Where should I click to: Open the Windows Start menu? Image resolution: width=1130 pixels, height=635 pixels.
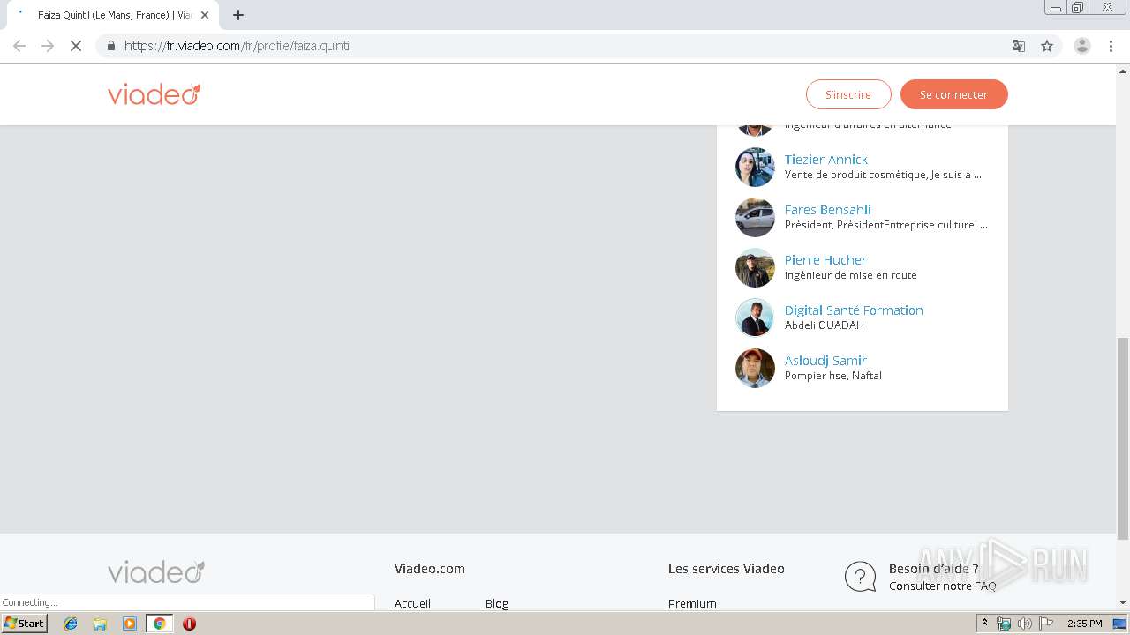(x=24, y=624)
